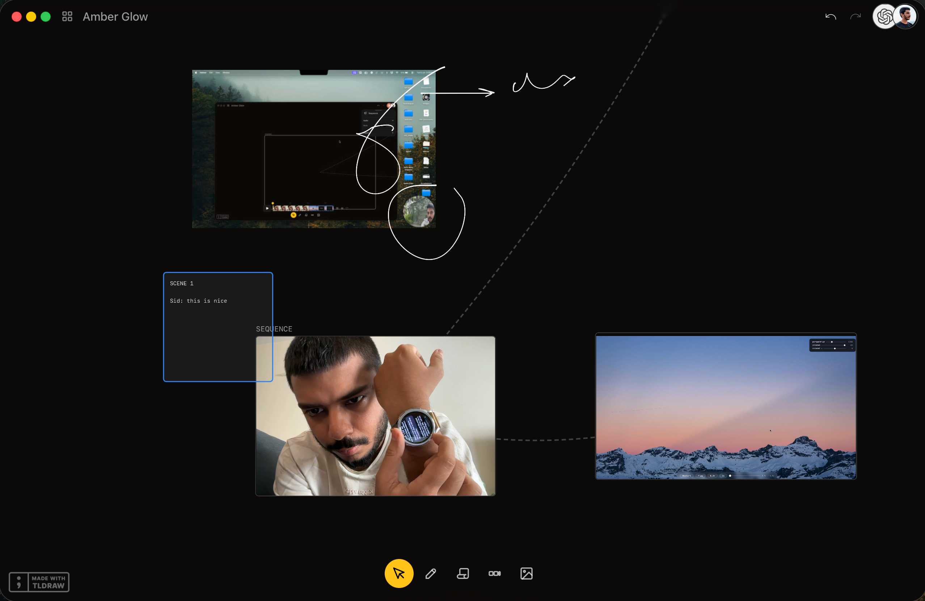The image size is (925, 601).
Task: Choose the scene note card tool
Action: click(x=462, y=573)
